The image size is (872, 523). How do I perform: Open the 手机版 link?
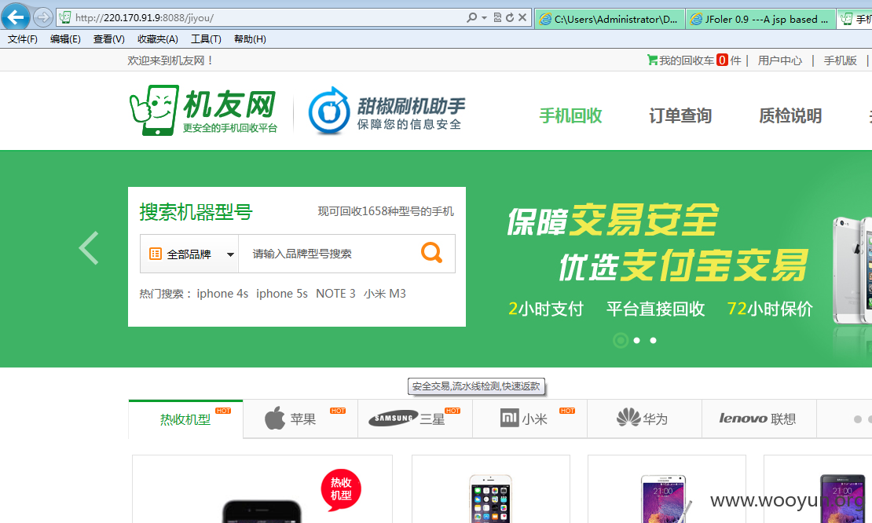point(840,60)
